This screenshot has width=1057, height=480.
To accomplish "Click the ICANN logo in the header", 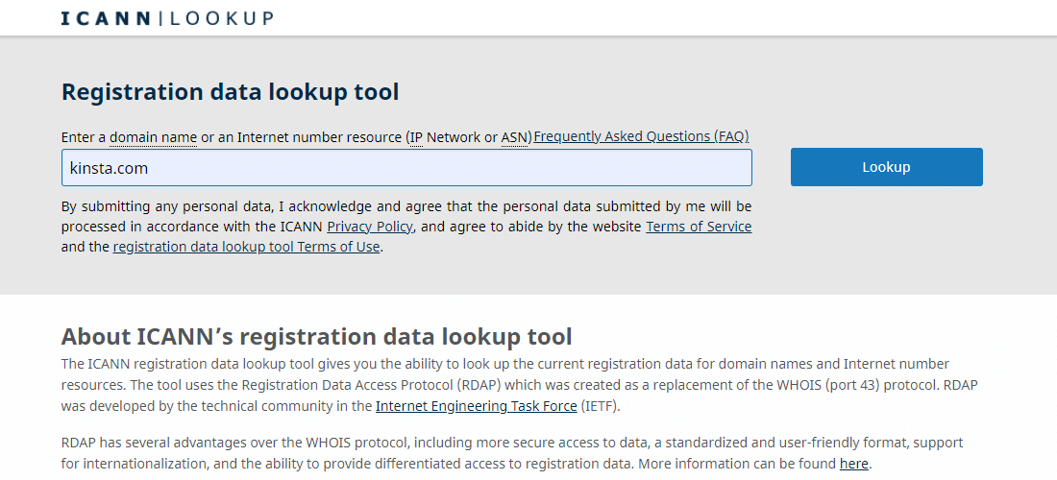I will [105, 18].
